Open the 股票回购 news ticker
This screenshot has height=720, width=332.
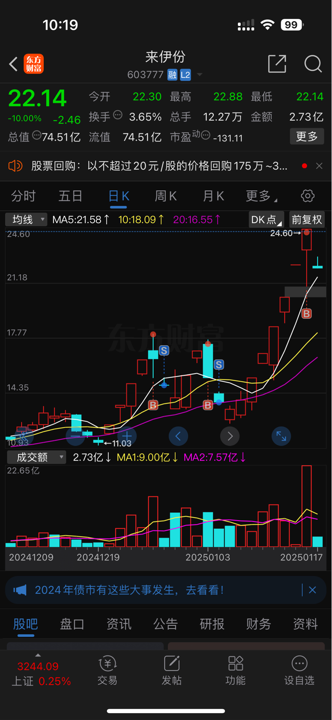click(x=159, y=166)
